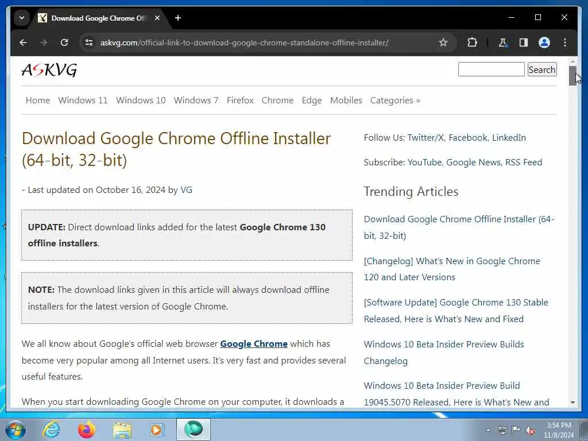The image size is (588, 441).
Task: Toggle the side panel icon
Action: 524,42
